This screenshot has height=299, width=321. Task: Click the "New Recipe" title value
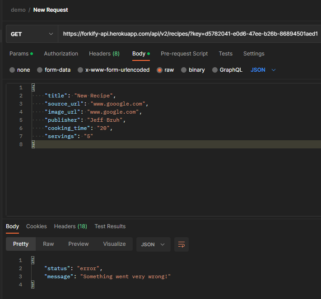point(93,96)
